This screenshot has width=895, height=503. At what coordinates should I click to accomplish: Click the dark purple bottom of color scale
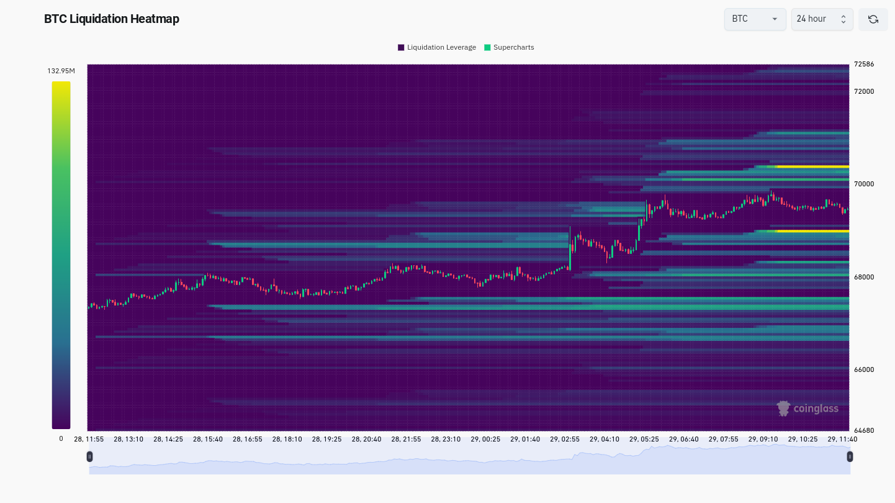pos(61,424)
